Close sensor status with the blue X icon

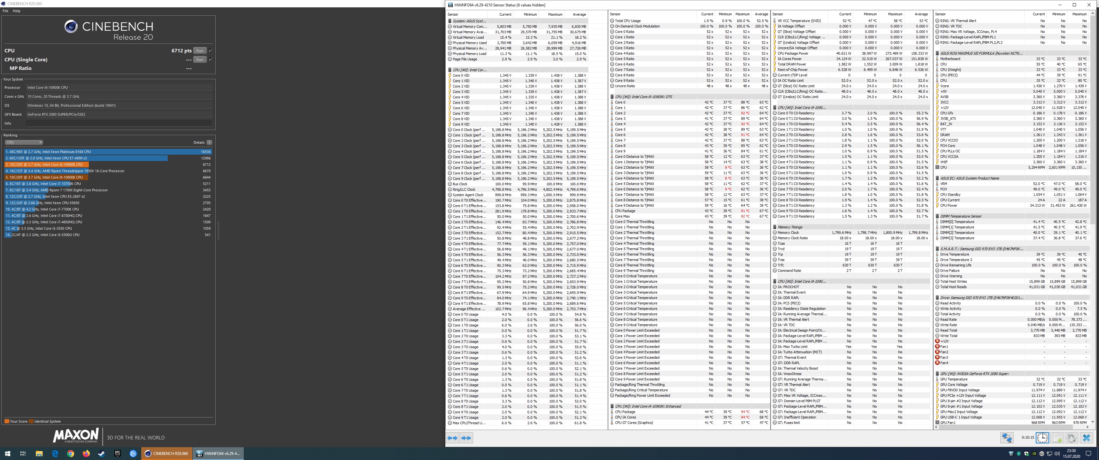point(1086,438)
